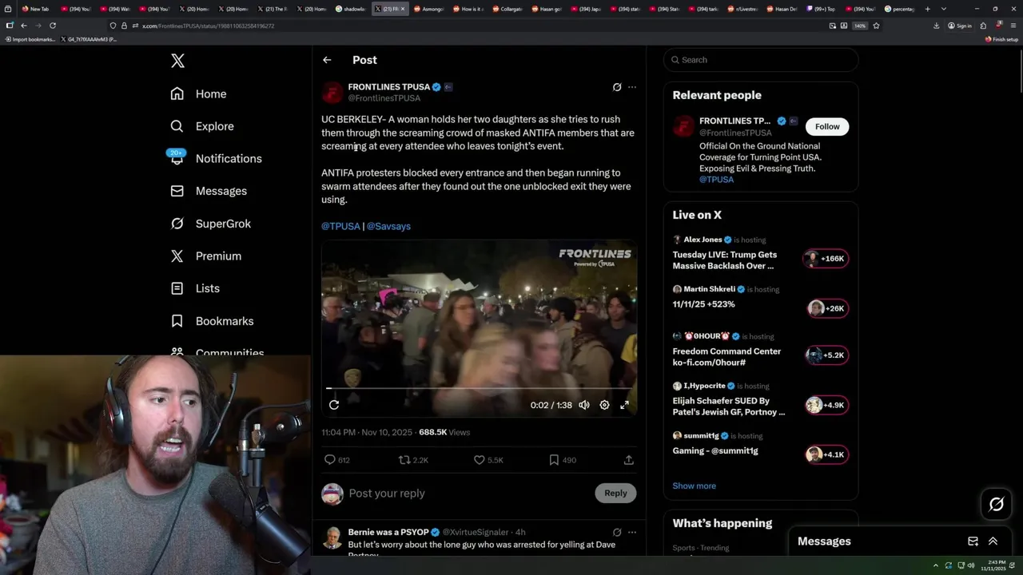Viewport: 1023px width, 575px height.
Task: Click the Search field
Action: 761,60
